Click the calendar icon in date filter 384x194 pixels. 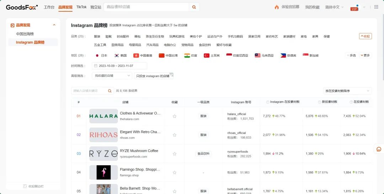(95, 66)
